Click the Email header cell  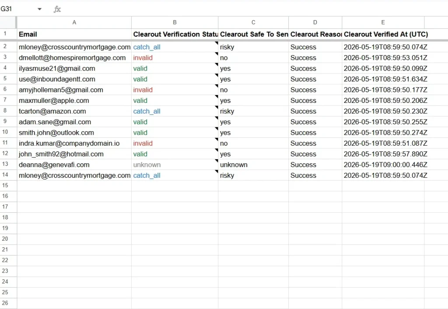click(x=74, y=34)
